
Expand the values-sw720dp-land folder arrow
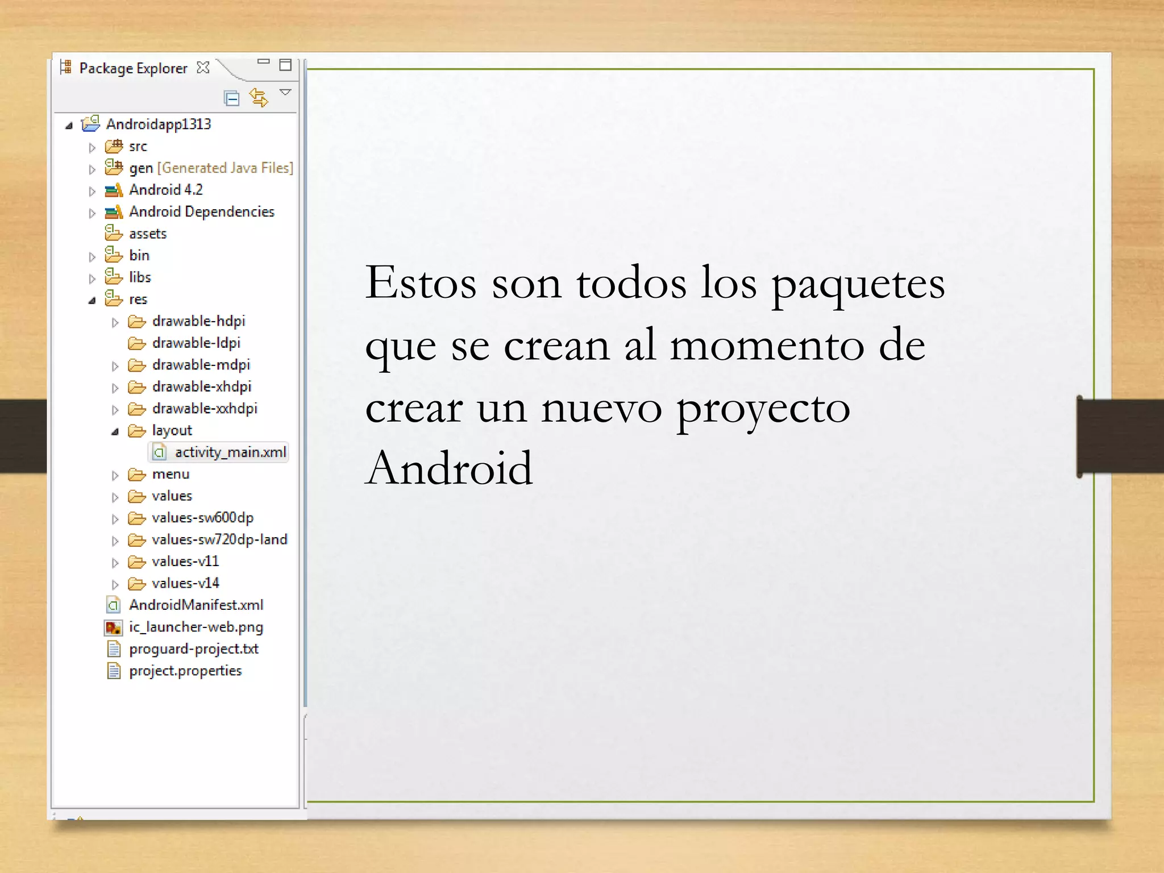click(115, 541)
